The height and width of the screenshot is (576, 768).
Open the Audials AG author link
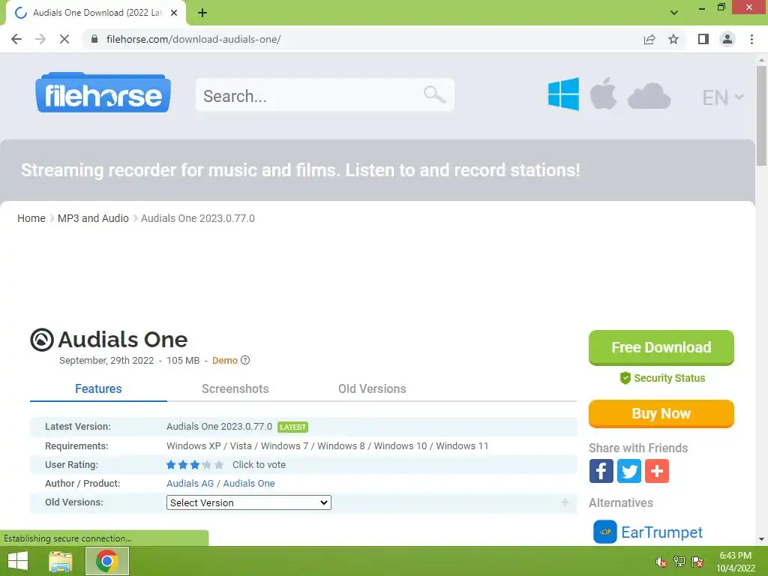pyautogui.click(x=190, y=484)
